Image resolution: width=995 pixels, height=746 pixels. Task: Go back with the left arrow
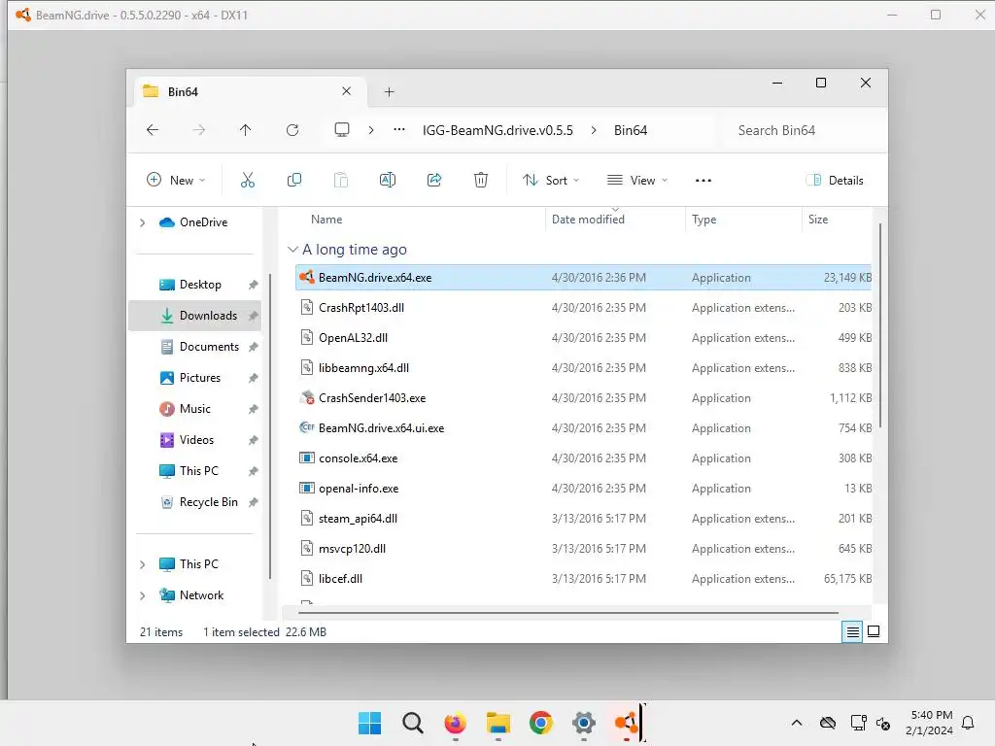click(153, 130)
